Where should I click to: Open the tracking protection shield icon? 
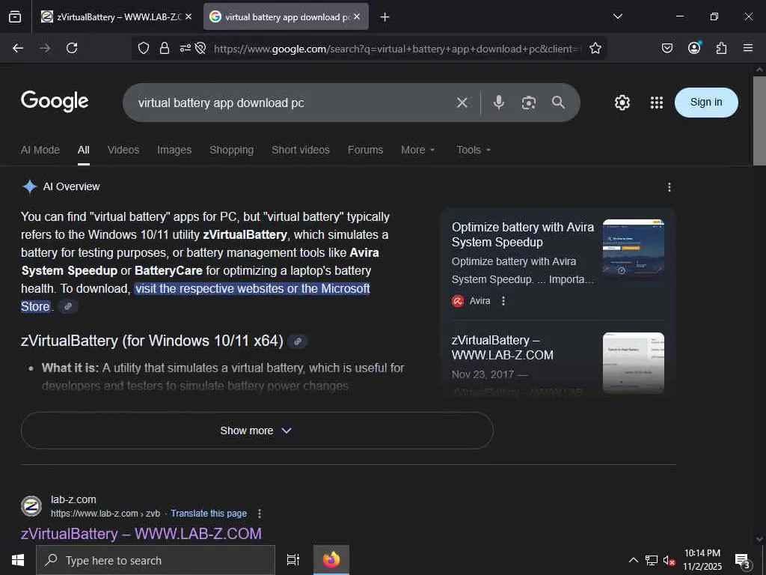point(143,48)
